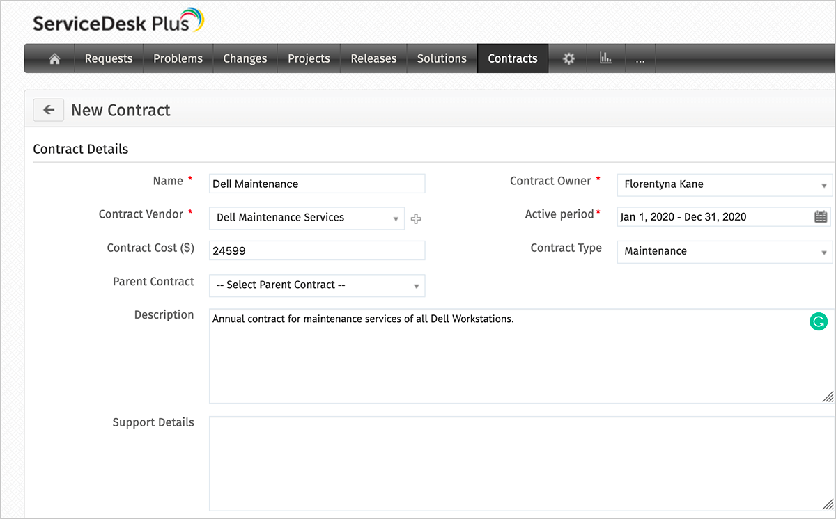This screenshot has width=836, height=519.
Task: Go to the Changes tab
Action: tap(245, 59)
